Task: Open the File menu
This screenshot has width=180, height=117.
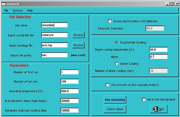Action: 6,11
